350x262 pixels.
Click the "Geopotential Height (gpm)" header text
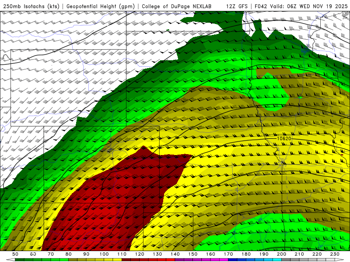(x=101, y=6)
